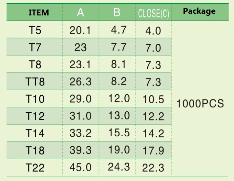The image size is (234, 181).
Task: Select the T8 item cell
Action: tap(35, 64)
